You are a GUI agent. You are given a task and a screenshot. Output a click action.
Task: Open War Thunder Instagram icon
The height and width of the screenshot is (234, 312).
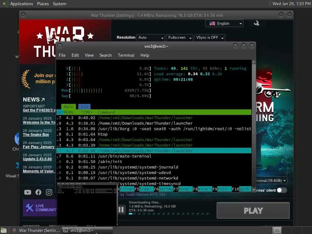49,192
